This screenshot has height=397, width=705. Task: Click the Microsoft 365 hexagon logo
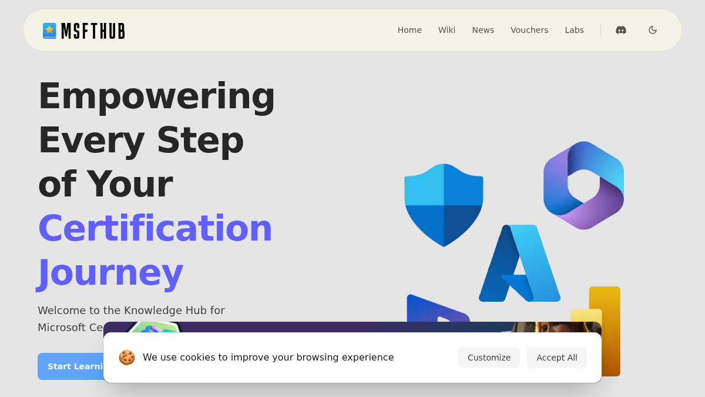click(x=583, y=185)
